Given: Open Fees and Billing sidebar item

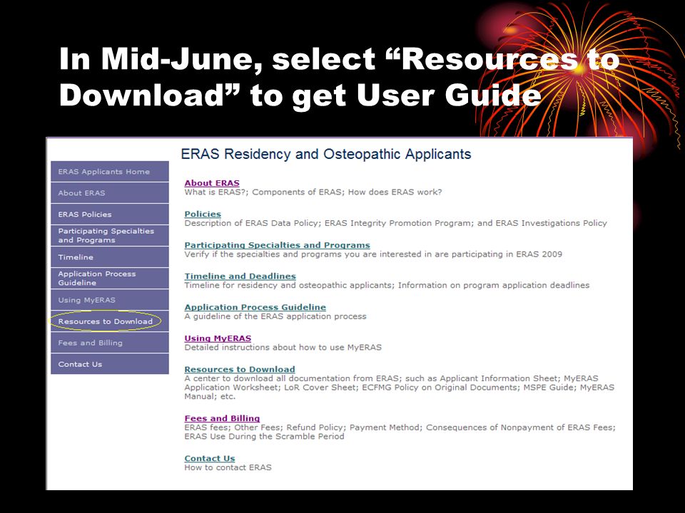Looking at the screenshot, I should pyautogui.click(x=110, y=343).
